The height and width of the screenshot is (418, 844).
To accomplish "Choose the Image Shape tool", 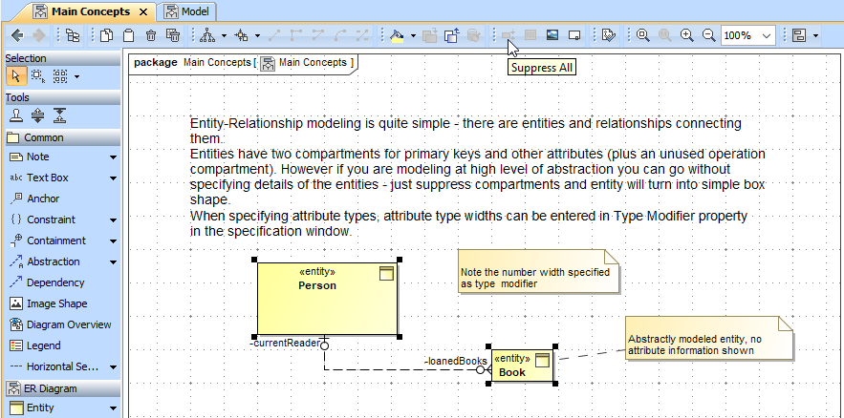I will [55, 303].
